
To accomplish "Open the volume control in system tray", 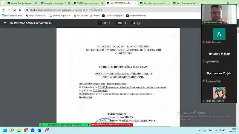I will pos(220,130).
